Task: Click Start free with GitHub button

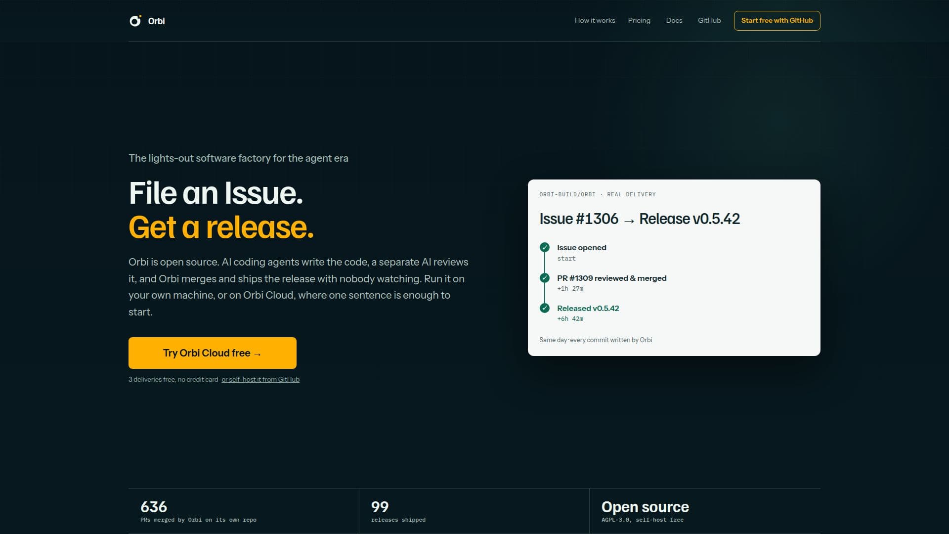Action: point(777,21)
